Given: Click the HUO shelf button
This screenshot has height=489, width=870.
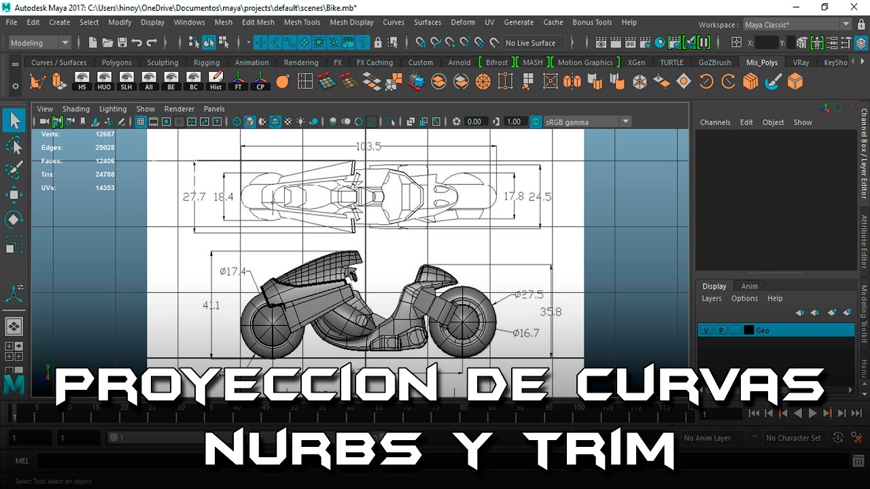Looking at the screenshot, I should pyautogui.click(x=104, y=81).
